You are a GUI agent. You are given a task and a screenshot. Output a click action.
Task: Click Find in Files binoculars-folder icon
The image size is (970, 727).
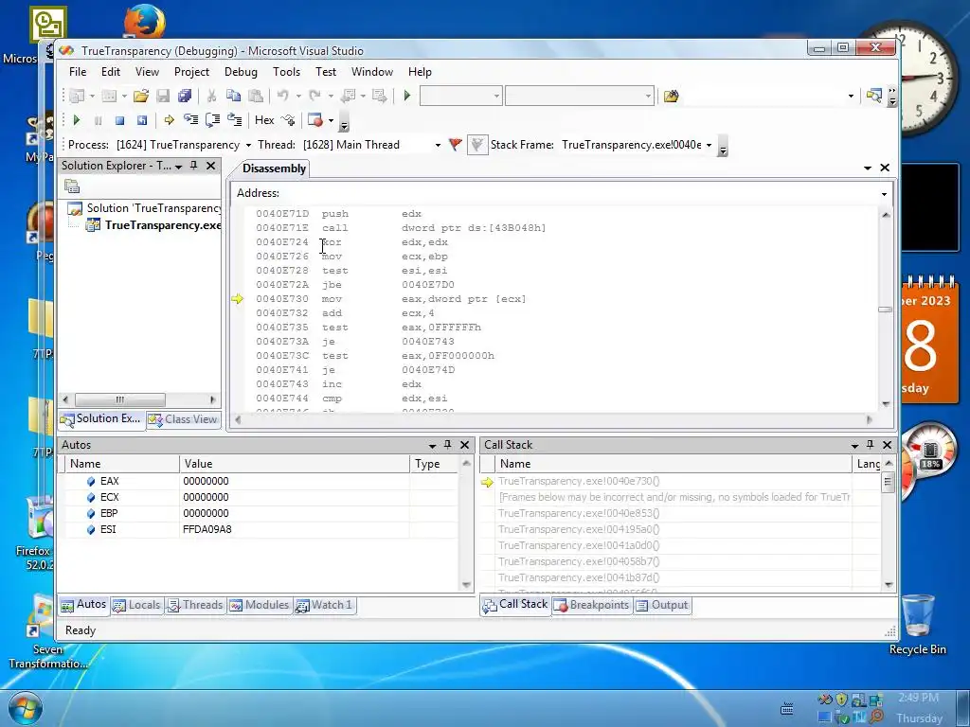(672, 96)
